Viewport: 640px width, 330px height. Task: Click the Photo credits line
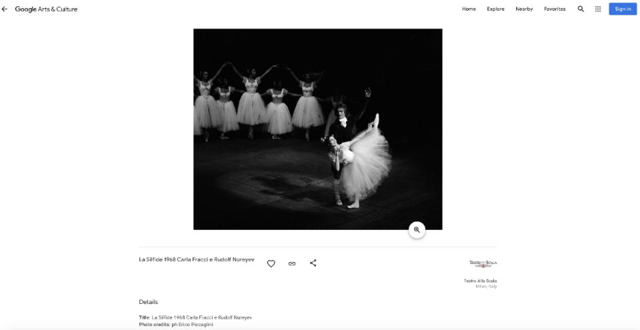176,324
